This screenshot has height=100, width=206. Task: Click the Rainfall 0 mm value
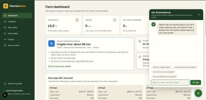[x=88, y=26]
